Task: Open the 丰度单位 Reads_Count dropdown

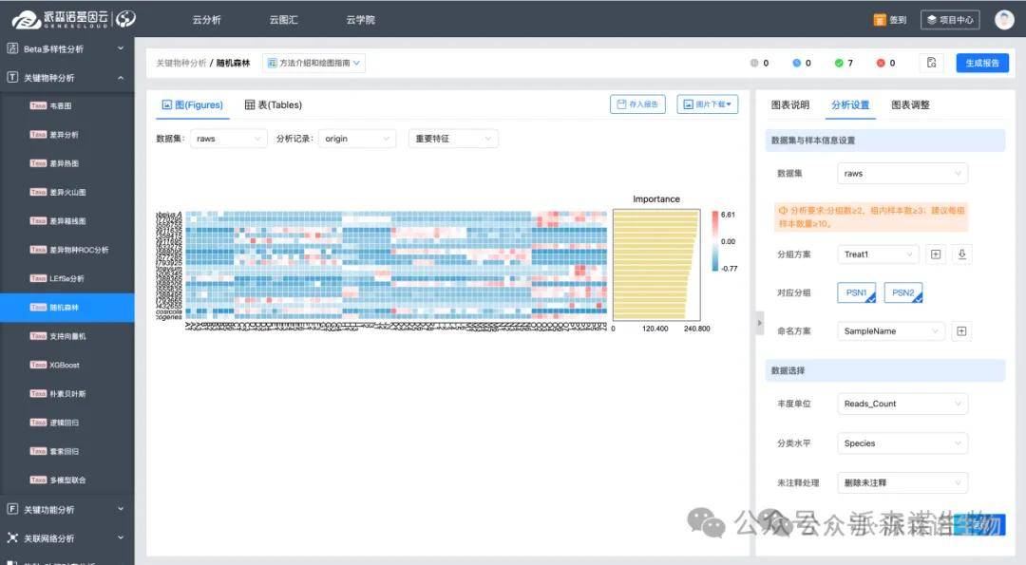Action: point(902,404)
